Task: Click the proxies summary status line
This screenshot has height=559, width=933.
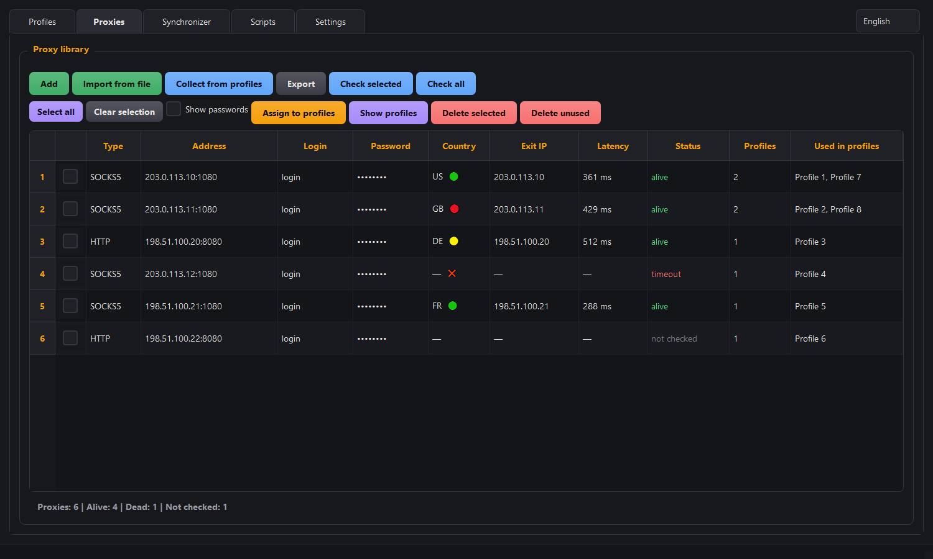Action: [132, 507]
